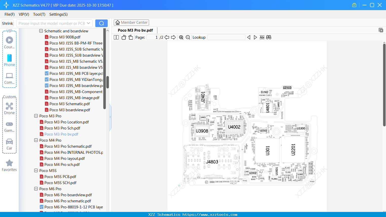
Task: Open Poco M3 J19S_MB-image.pdf
Action: coord(74,98)
